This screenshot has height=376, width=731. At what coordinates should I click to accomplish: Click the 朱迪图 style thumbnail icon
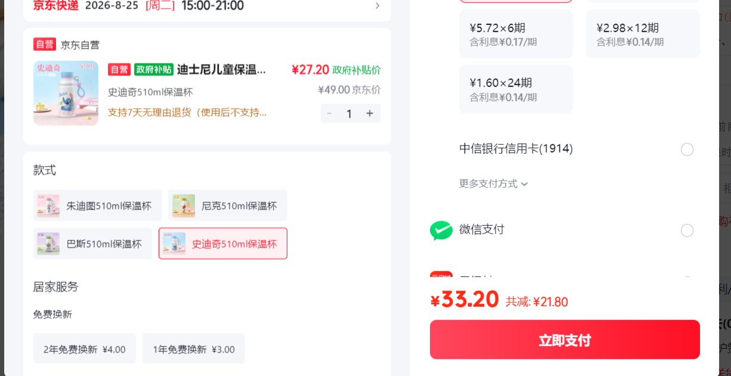(x=49, y=206)
